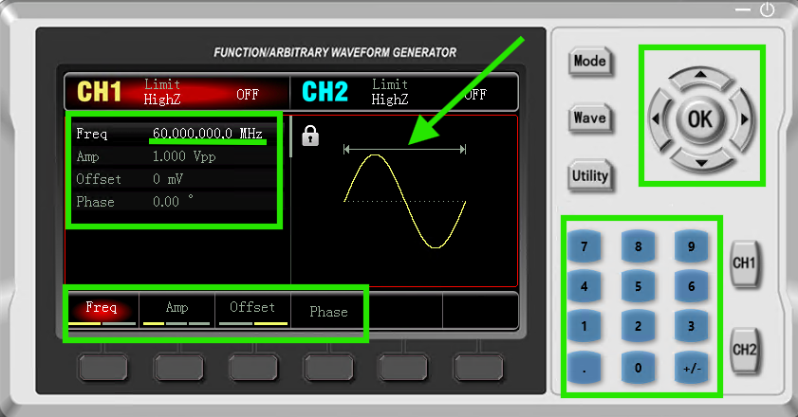Click the CH1 OFF status text

(x=248, y=95)
